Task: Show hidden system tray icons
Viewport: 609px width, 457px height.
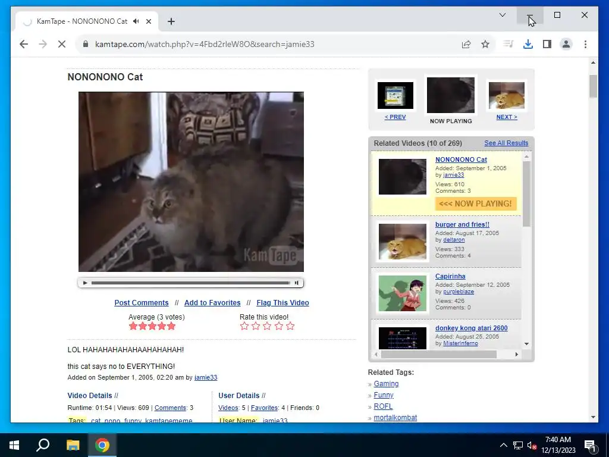Action: coord(503,445)
